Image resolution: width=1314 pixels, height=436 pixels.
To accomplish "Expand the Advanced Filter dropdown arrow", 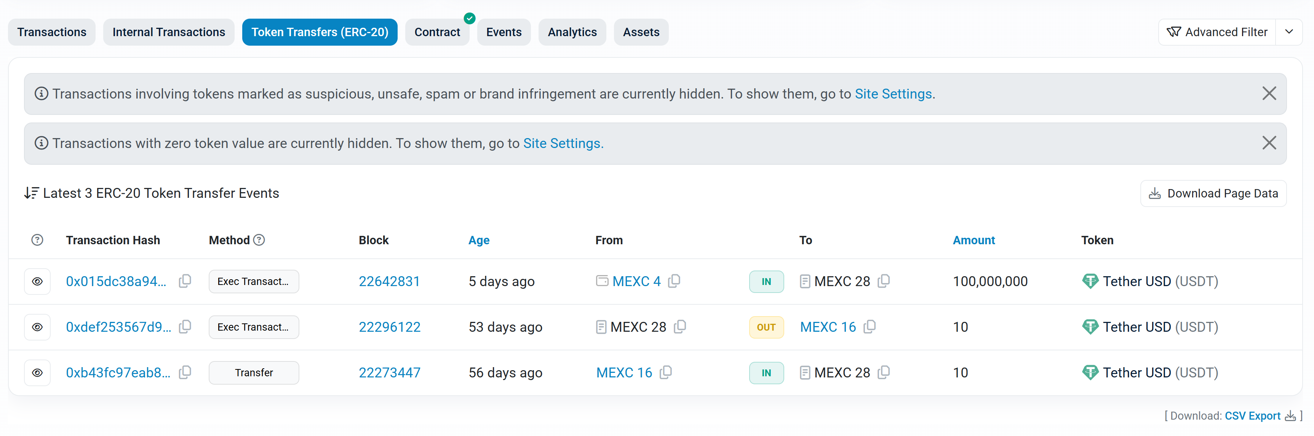I will click(x=1288, y=32).
